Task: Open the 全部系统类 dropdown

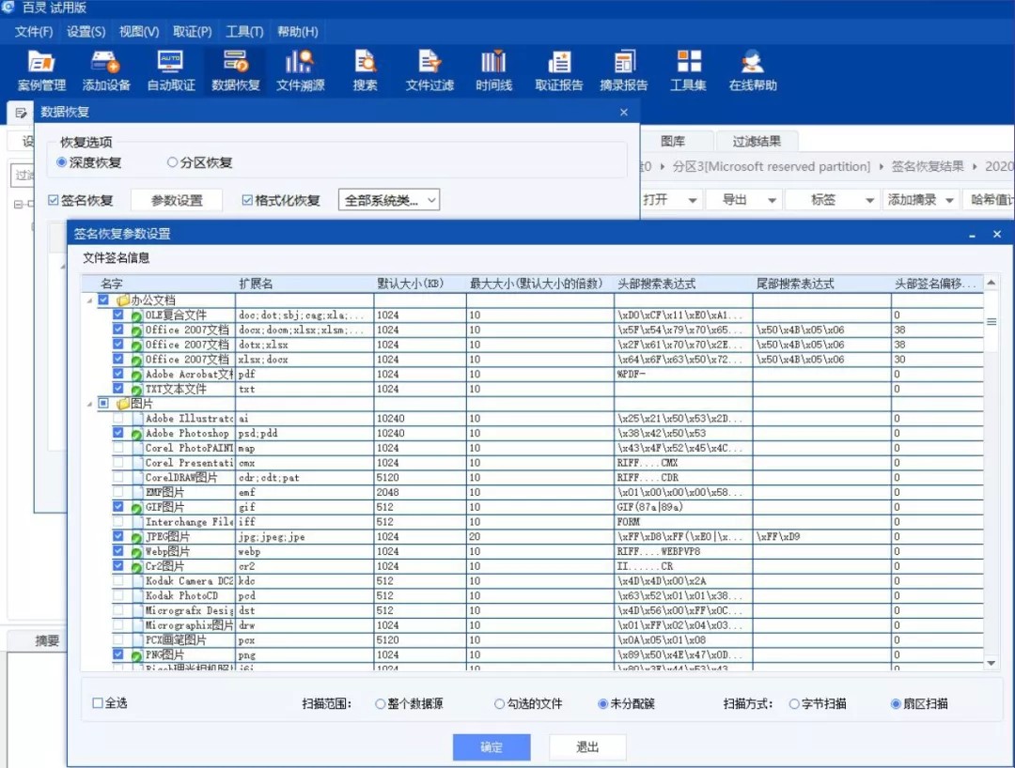Action: (389, 200)
